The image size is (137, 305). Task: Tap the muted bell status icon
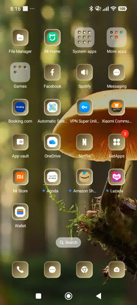point(98,9)
